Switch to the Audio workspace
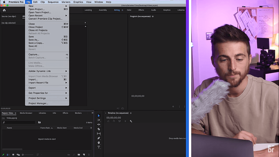Screen dimensions: 279x157 point(154,10)
